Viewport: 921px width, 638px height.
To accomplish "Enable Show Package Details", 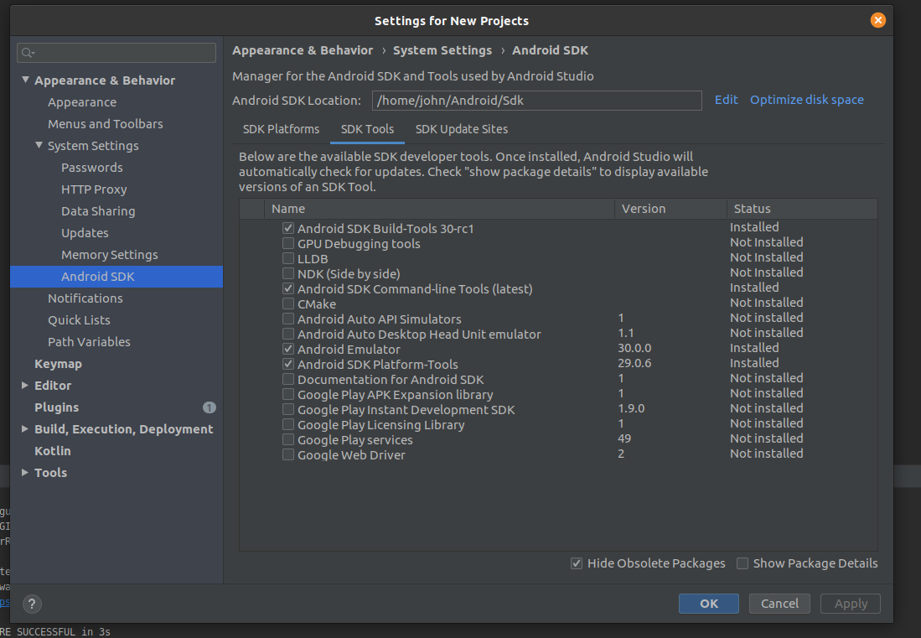I will pyautogui.click(x=742, y=563).
